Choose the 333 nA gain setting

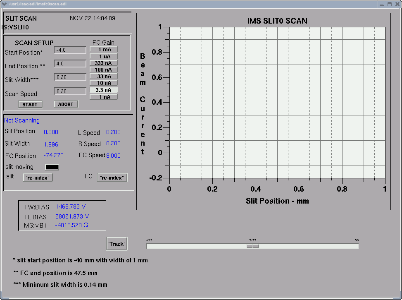click(104, 63)
